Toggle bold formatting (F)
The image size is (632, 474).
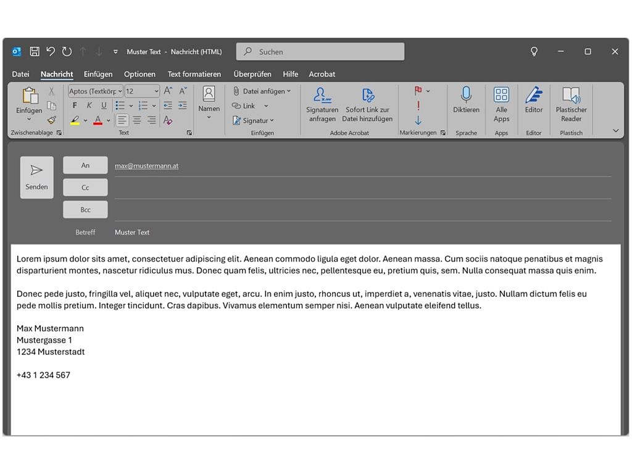(75, 106)
